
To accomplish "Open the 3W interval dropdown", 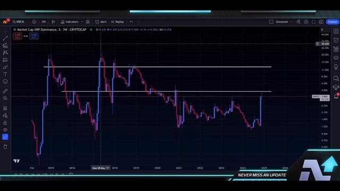I will point(44,22).
